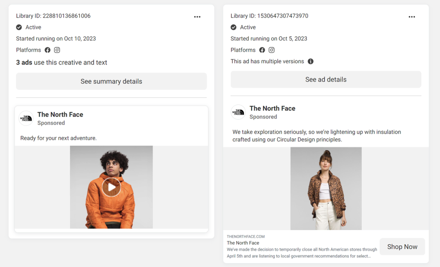The image size is (440, 267).
Task: Click the Instagram platform icon on the right ad
Action: click(272, 50)
